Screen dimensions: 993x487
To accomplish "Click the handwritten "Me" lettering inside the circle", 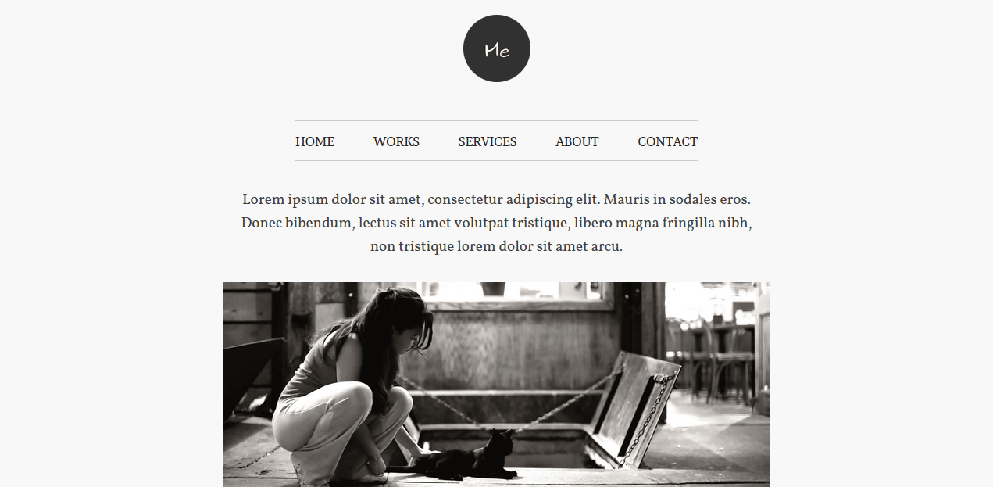I will [497, 50].
